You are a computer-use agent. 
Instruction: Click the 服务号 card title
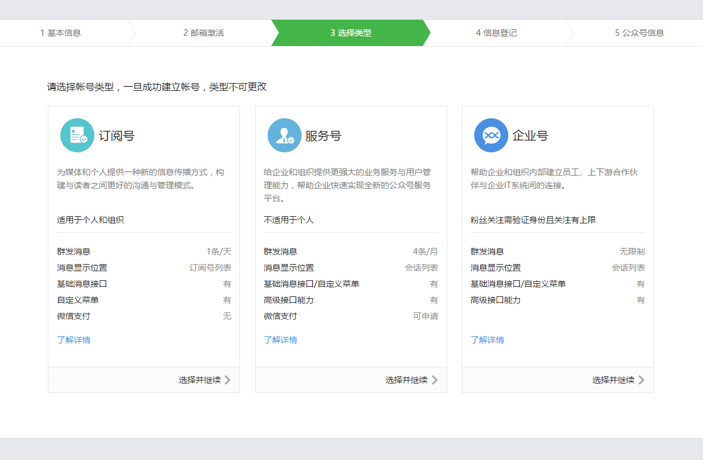tap(323, 136)
